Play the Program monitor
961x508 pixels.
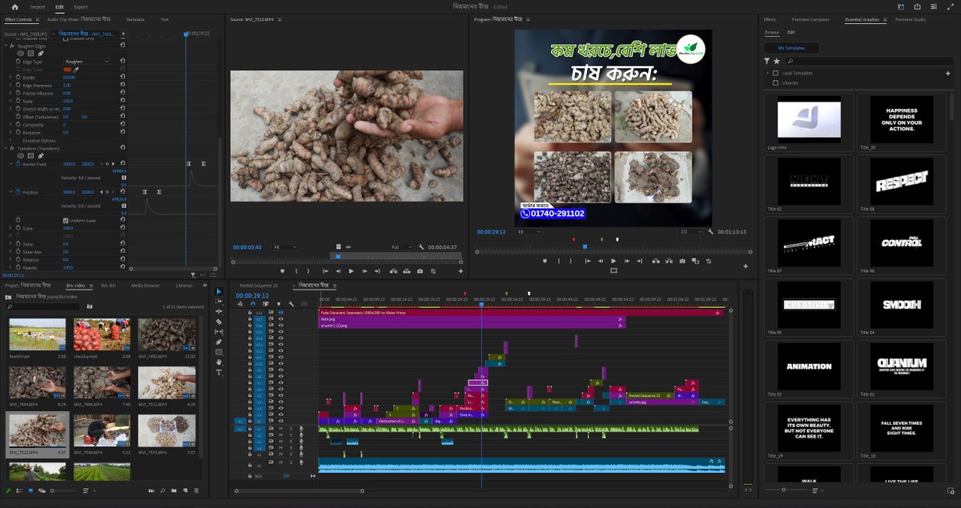click(613, 261)
